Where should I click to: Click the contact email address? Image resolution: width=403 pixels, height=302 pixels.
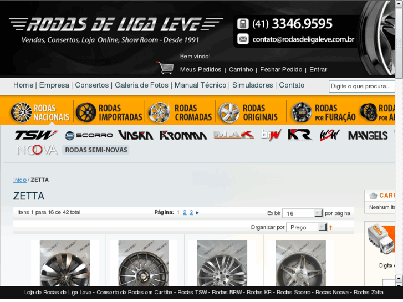303,39
